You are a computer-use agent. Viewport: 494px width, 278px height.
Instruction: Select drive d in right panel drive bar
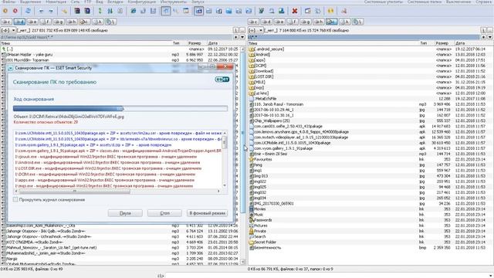[x=266, y=22]
